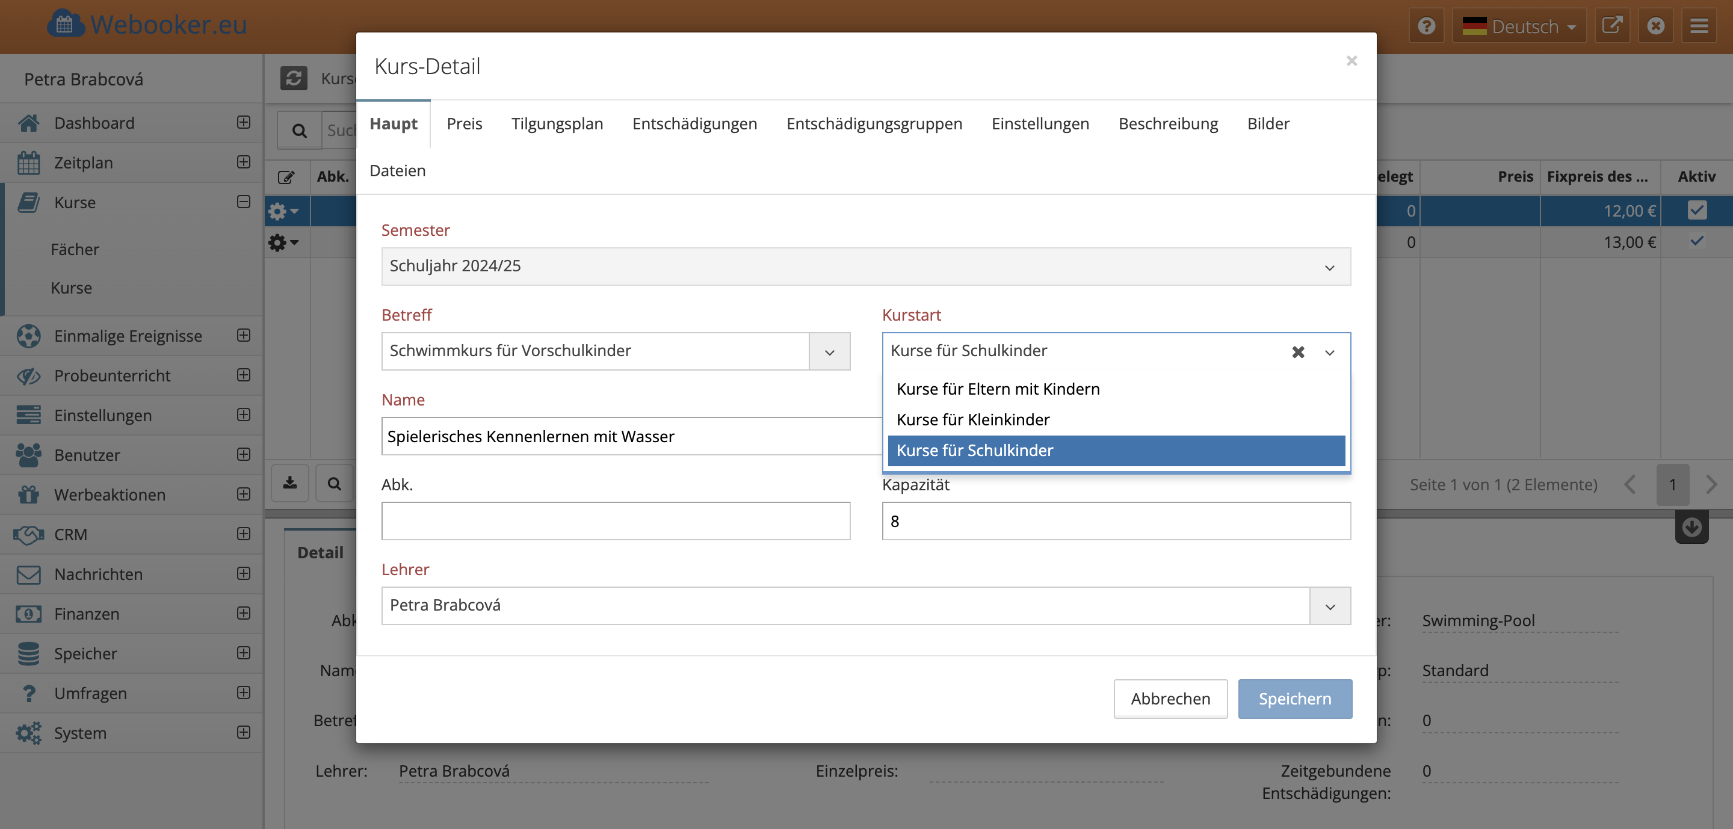Open the external link icon in header

[1612, 26]
